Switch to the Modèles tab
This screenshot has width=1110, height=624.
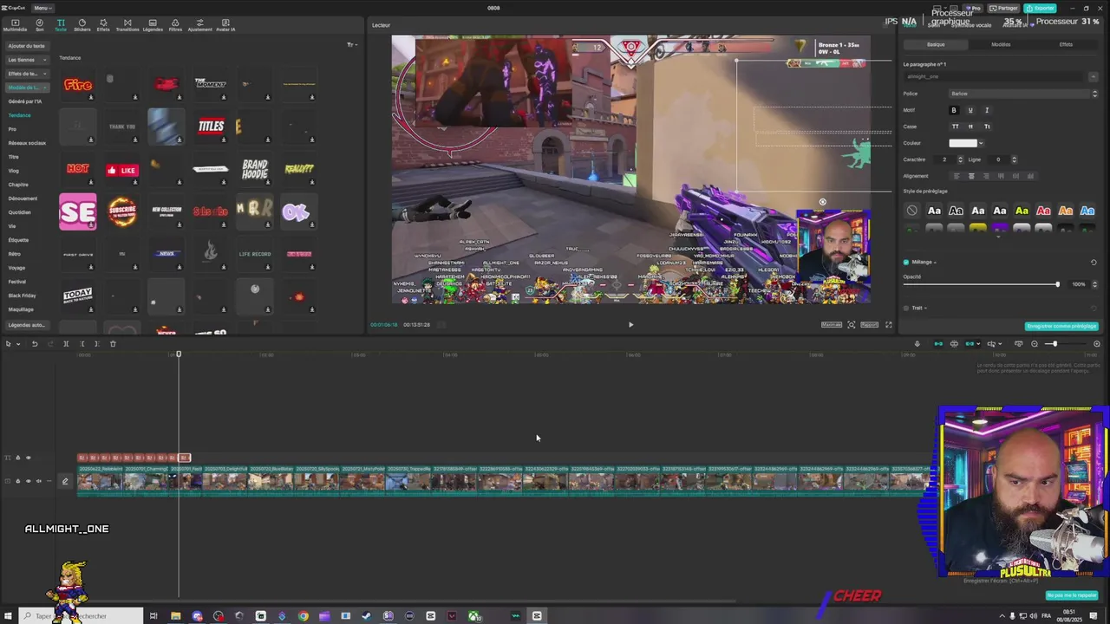point(1001,44)
